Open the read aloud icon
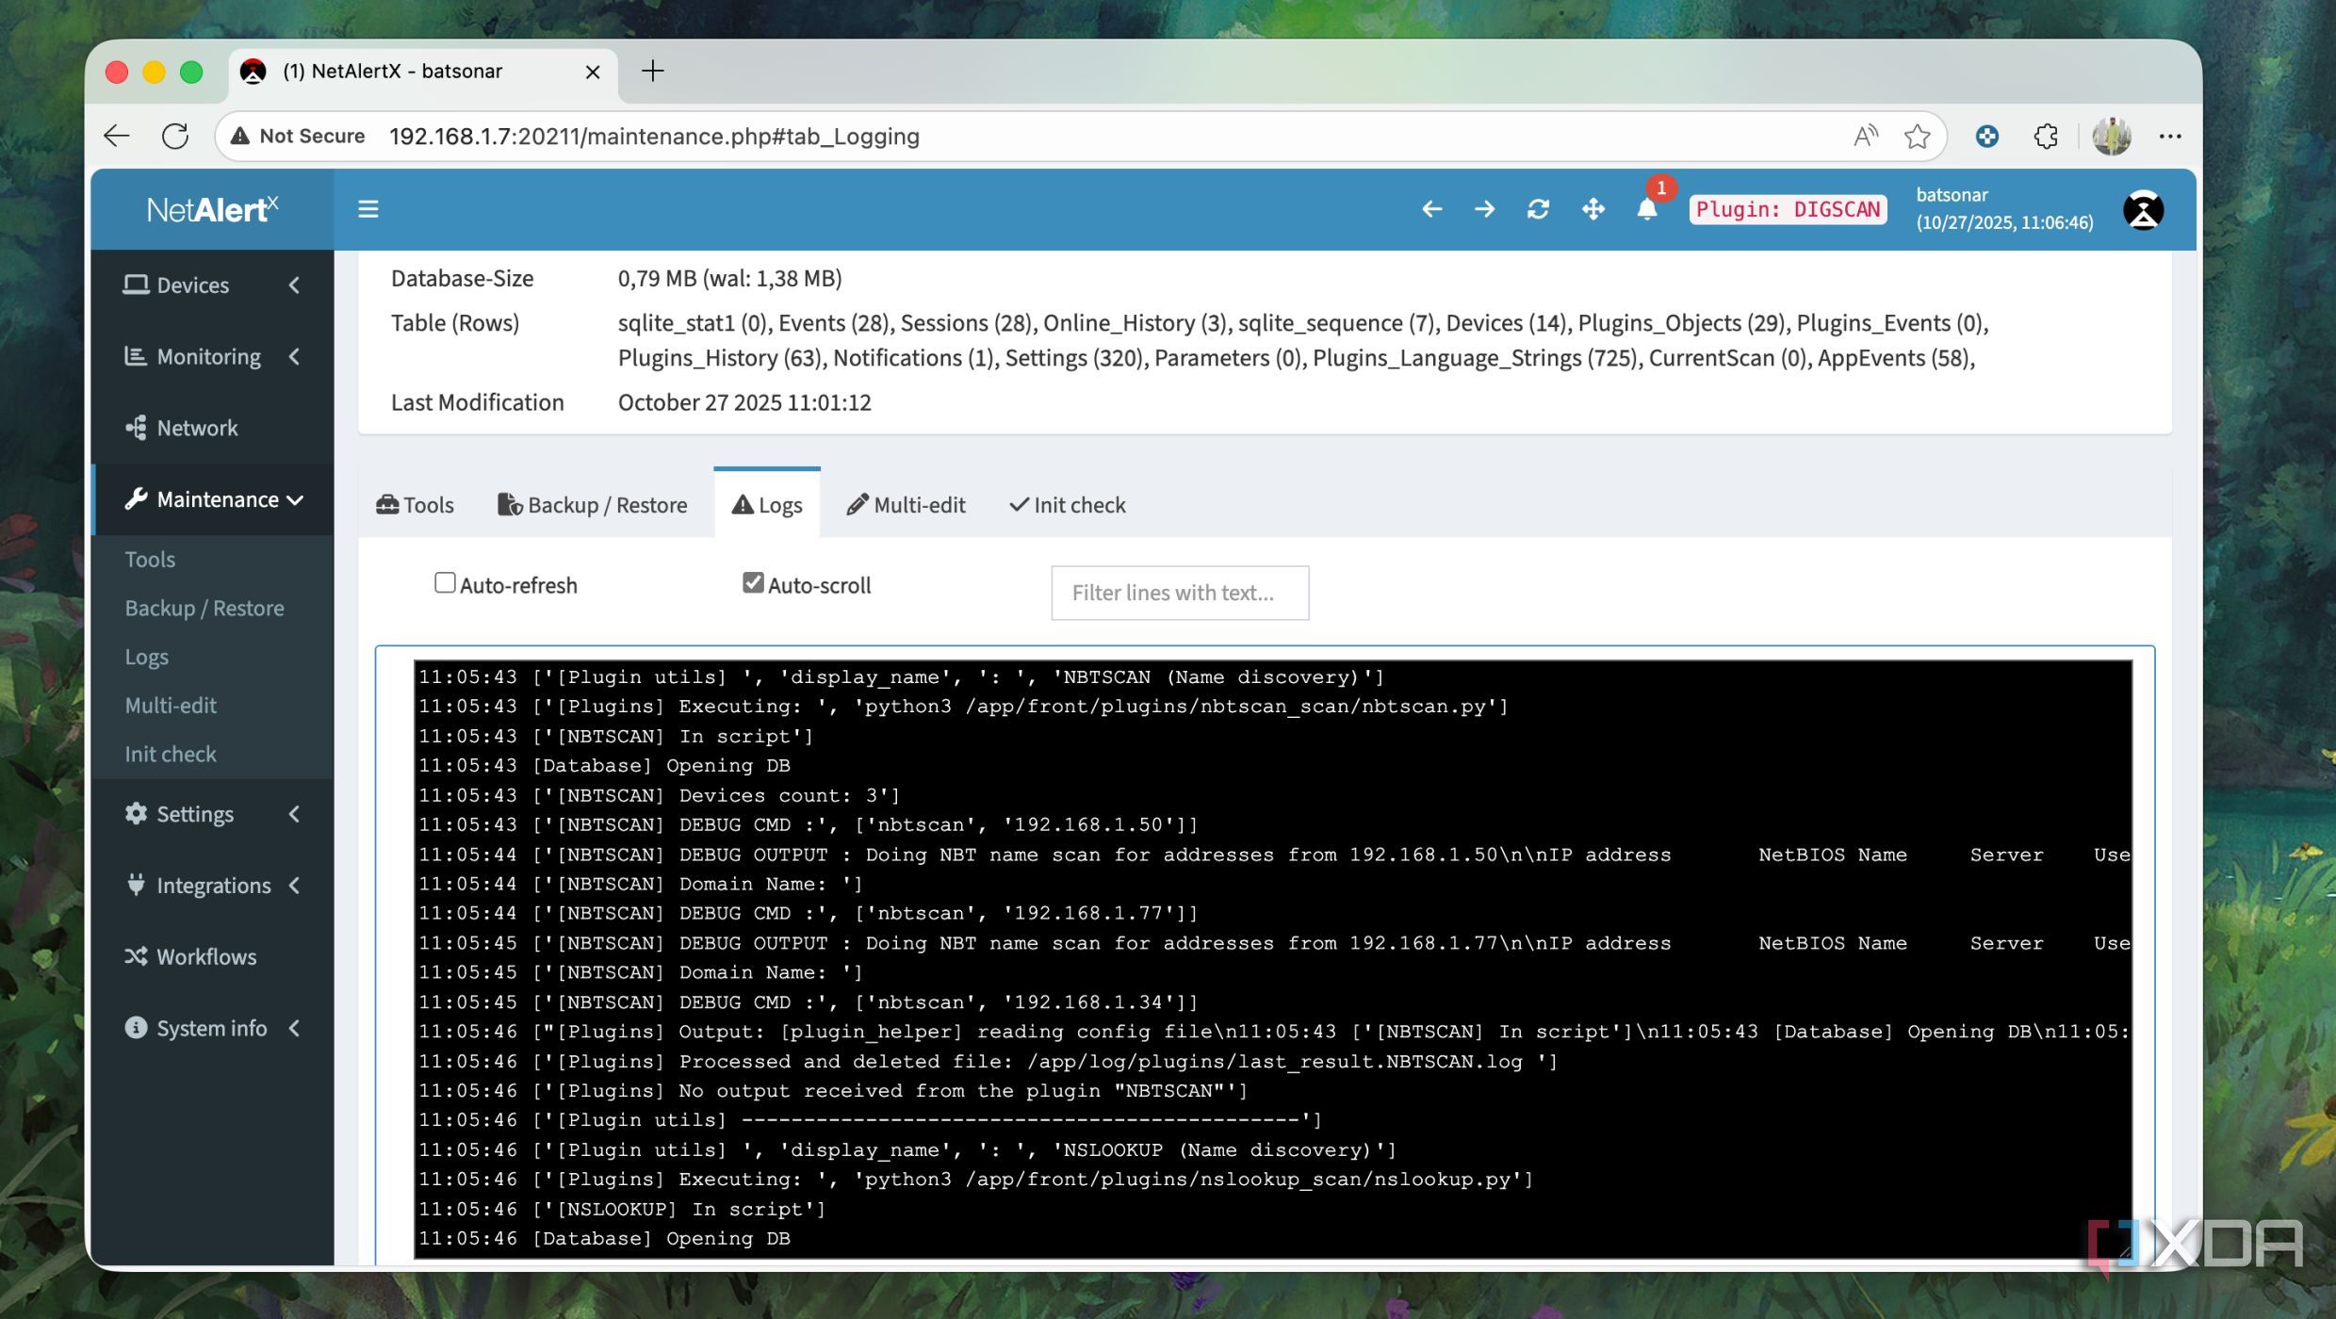Viewport: 2336px width, 1319px height. point(1865,137)
